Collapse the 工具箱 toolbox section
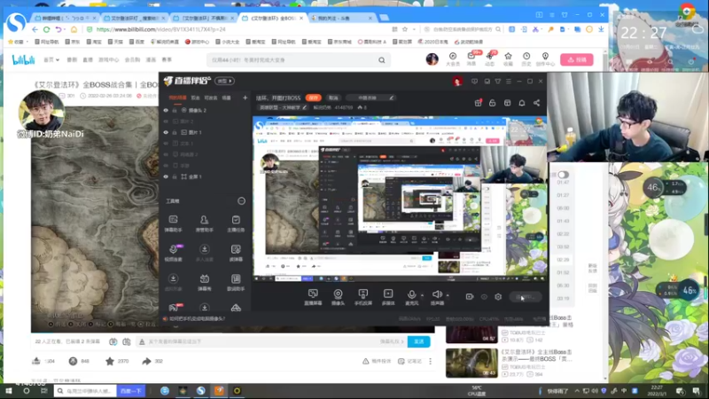 (x=241, y=201)
